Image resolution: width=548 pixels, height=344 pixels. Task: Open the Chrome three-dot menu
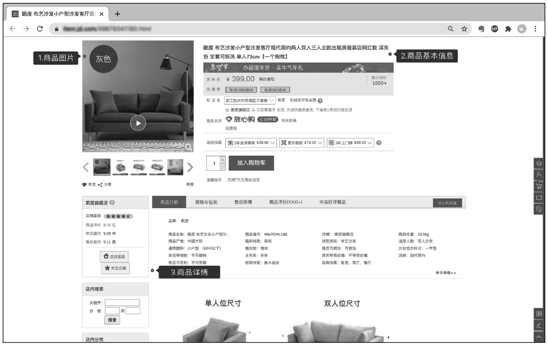(x=535, y=29)
